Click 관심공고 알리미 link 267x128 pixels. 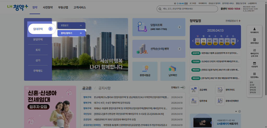[215, 3]
